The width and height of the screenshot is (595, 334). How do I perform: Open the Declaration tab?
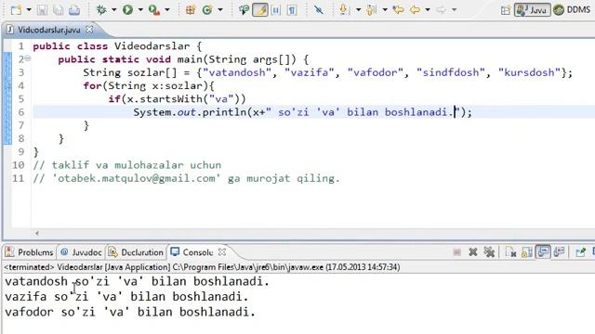tap(136, 252)
